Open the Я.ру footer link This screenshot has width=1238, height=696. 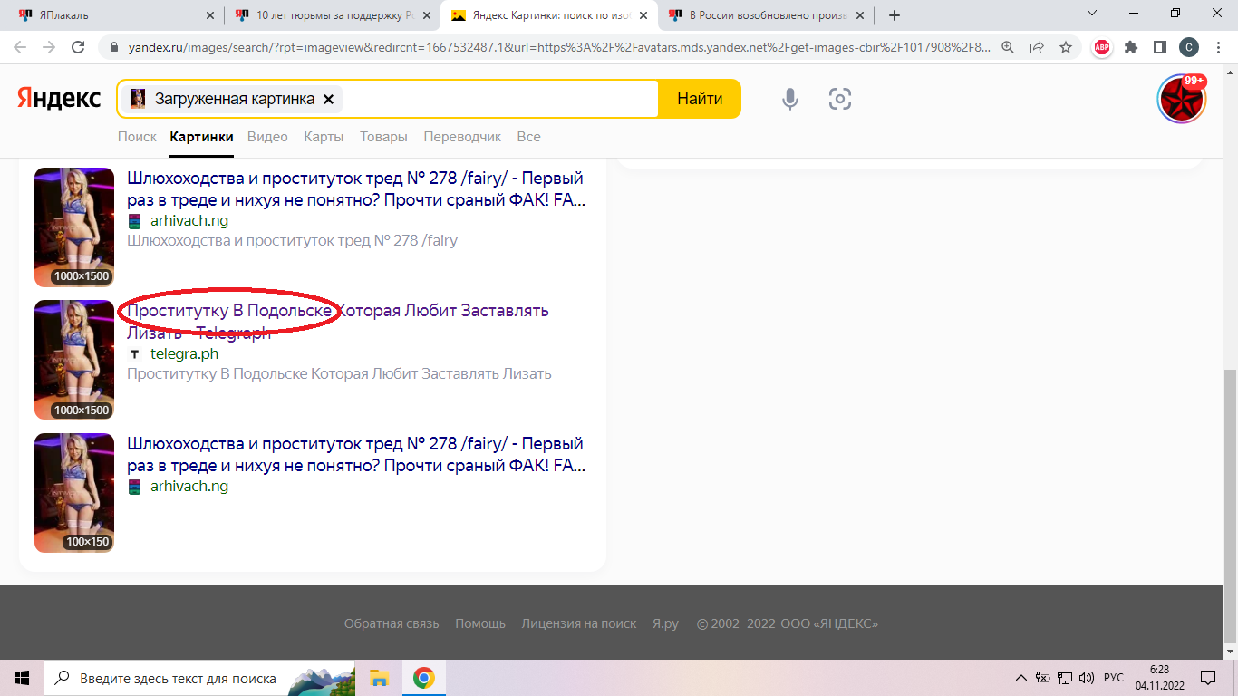(x=665, y=623)
